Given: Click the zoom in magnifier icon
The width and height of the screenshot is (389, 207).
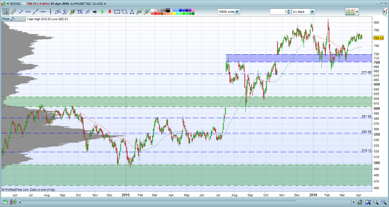Looking at the screenshot, I should click(384, 202).
